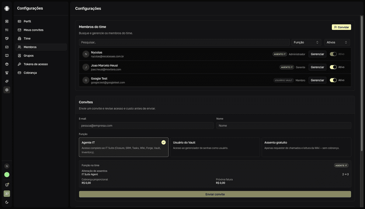
Task: Click AGENTE IT badge in Função no time
Action: click(x=341, y=165)
